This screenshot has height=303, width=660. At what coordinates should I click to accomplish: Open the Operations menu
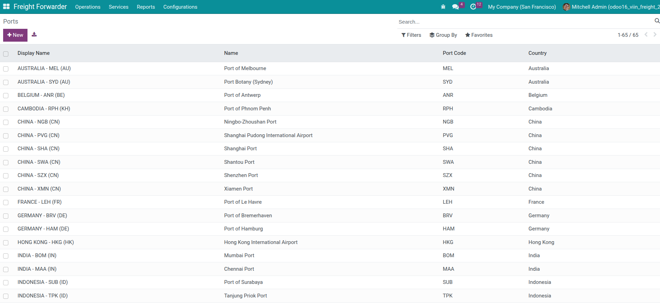click(88, 7)
